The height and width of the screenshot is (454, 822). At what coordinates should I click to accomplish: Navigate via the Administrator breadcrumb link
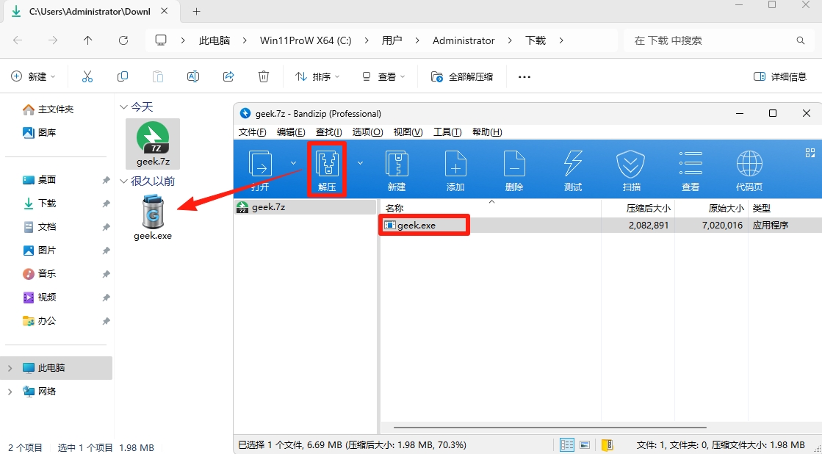point(464,40)
